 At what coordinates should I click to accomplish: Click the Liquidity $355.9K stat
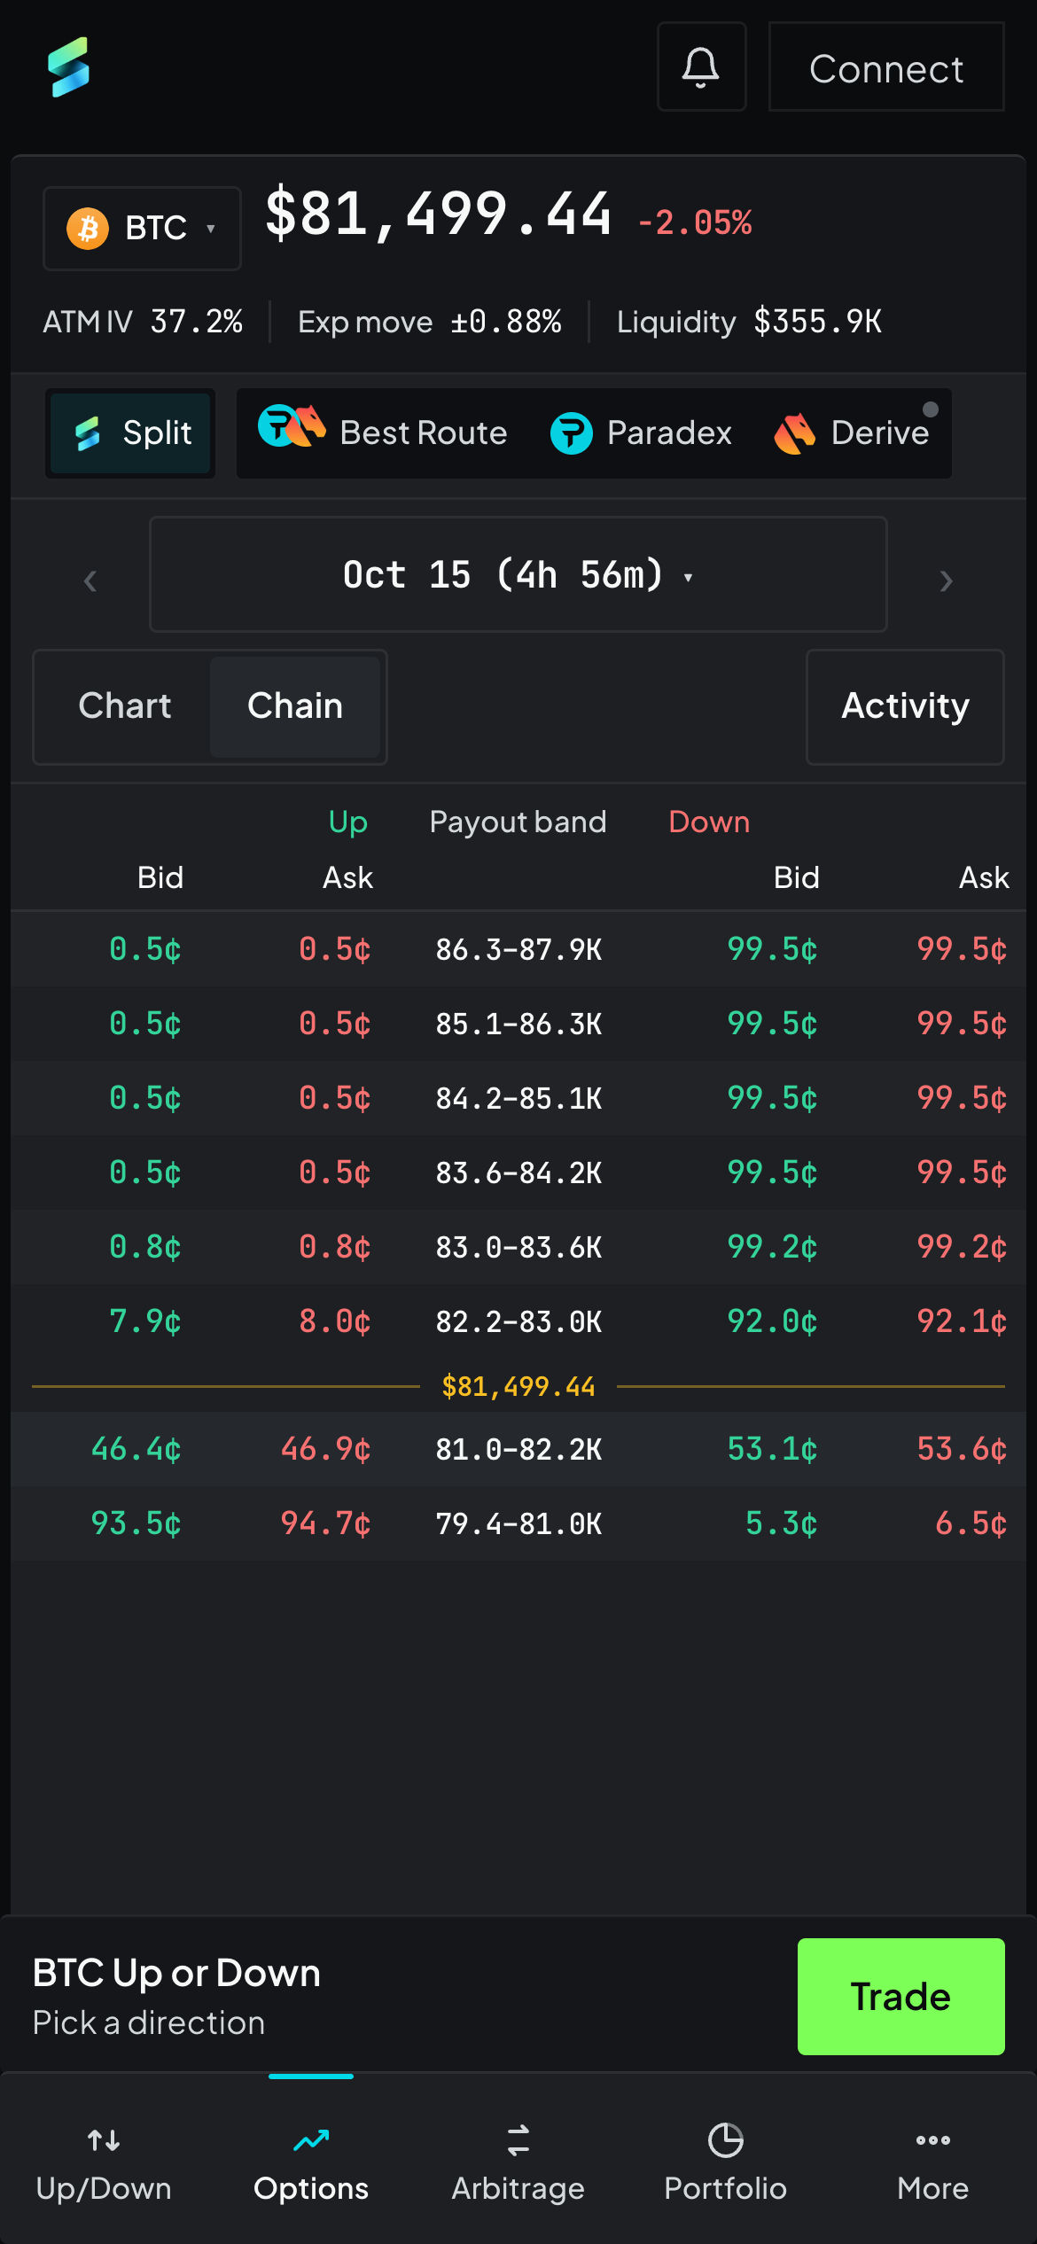click(750, 322)
